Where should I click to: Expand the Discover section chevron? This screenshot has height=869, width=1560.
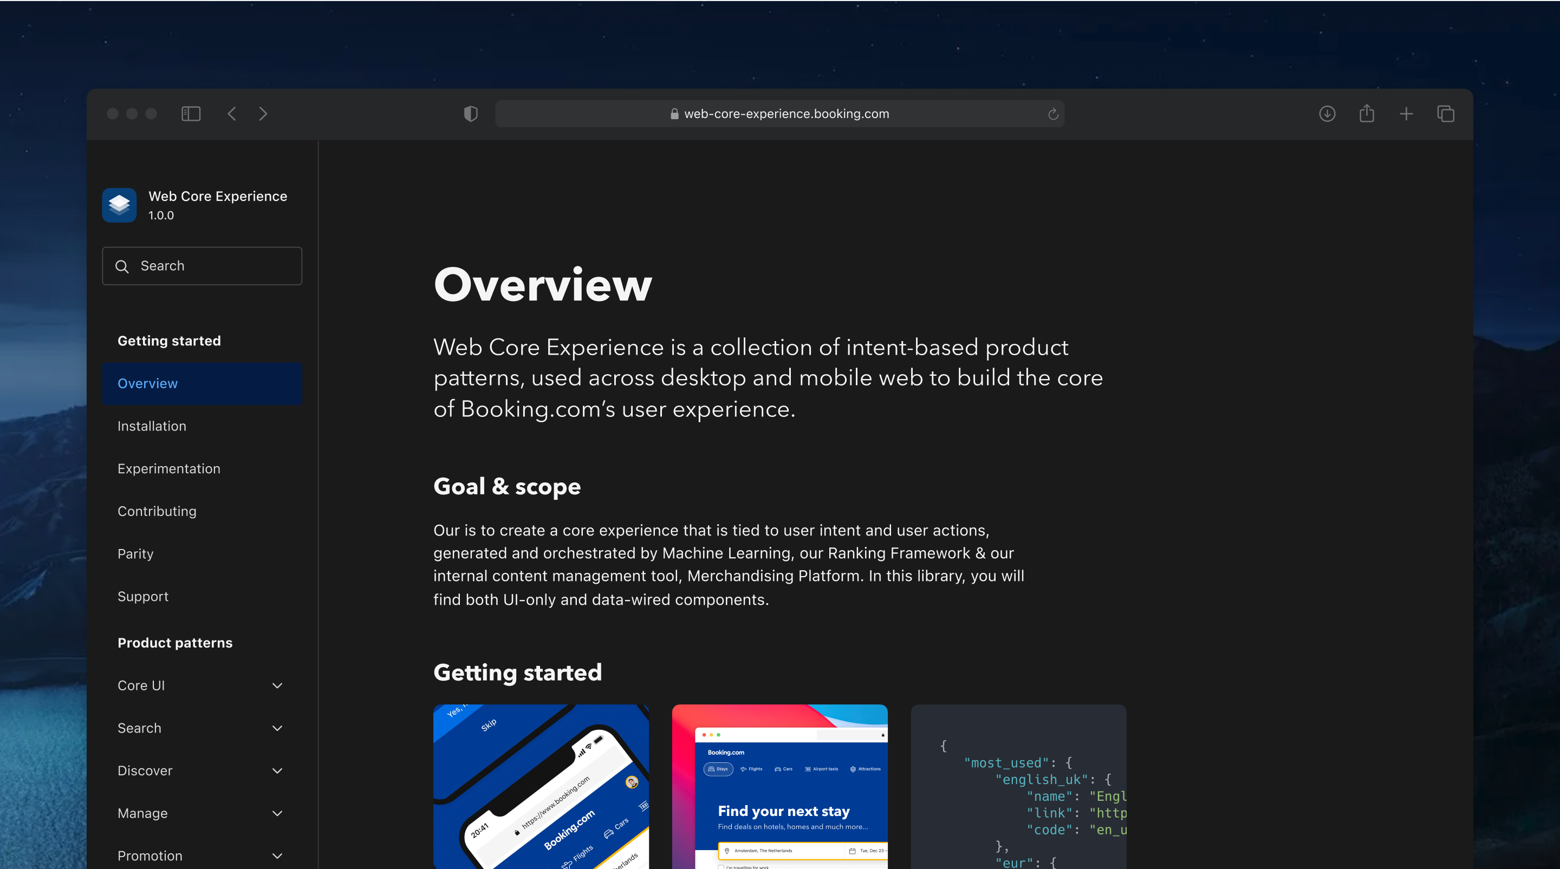[x=277, y=771]
